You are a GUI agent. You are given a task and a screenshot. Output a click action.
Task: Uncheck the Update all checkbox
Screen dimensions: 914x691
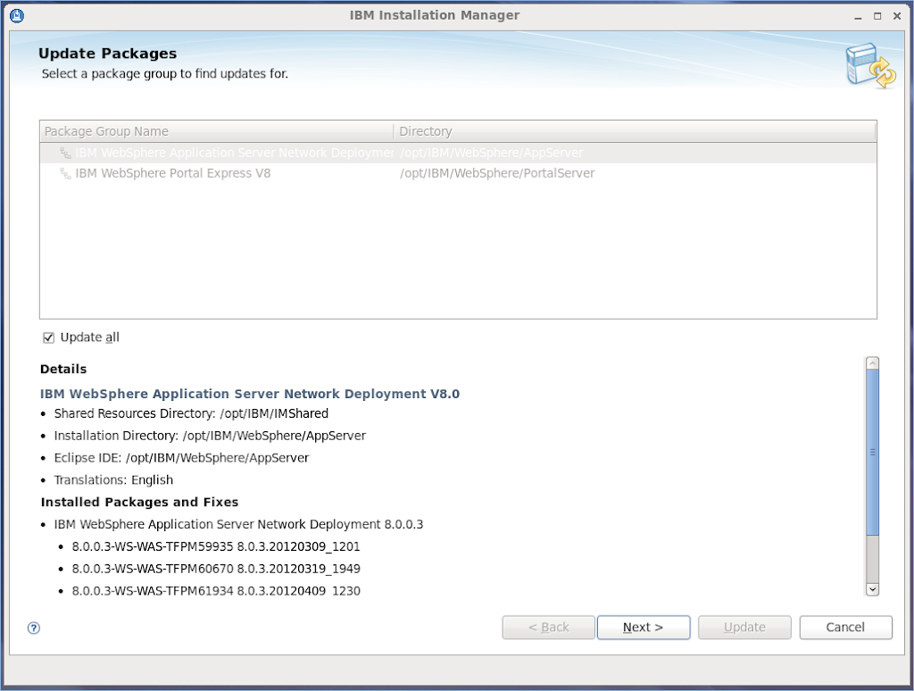(x=49, y=337)
